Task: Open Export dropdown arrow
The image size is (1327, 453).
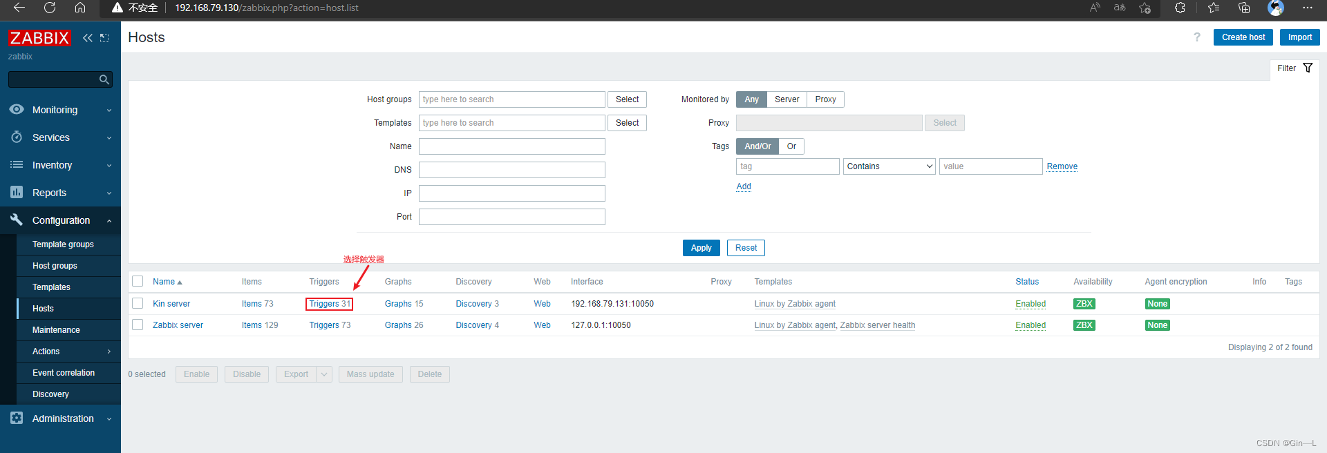Action: 324,374
